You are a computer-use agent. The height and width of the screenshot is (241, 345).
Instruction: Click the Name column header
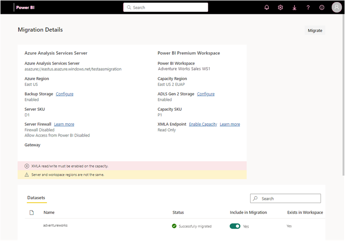pyautogui.click(x=49, y=212)
